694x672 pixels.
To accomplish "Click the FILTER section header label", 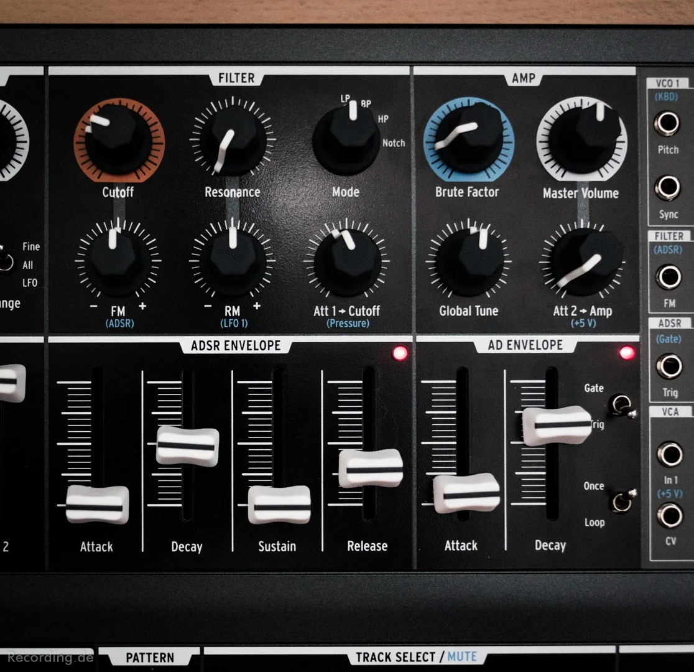I will (236, 78).
